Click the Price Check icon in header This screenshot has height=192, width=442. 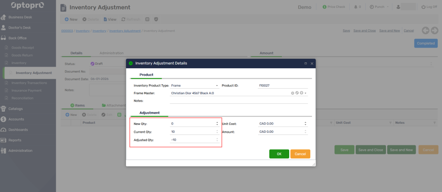click(x=325, y=7)
